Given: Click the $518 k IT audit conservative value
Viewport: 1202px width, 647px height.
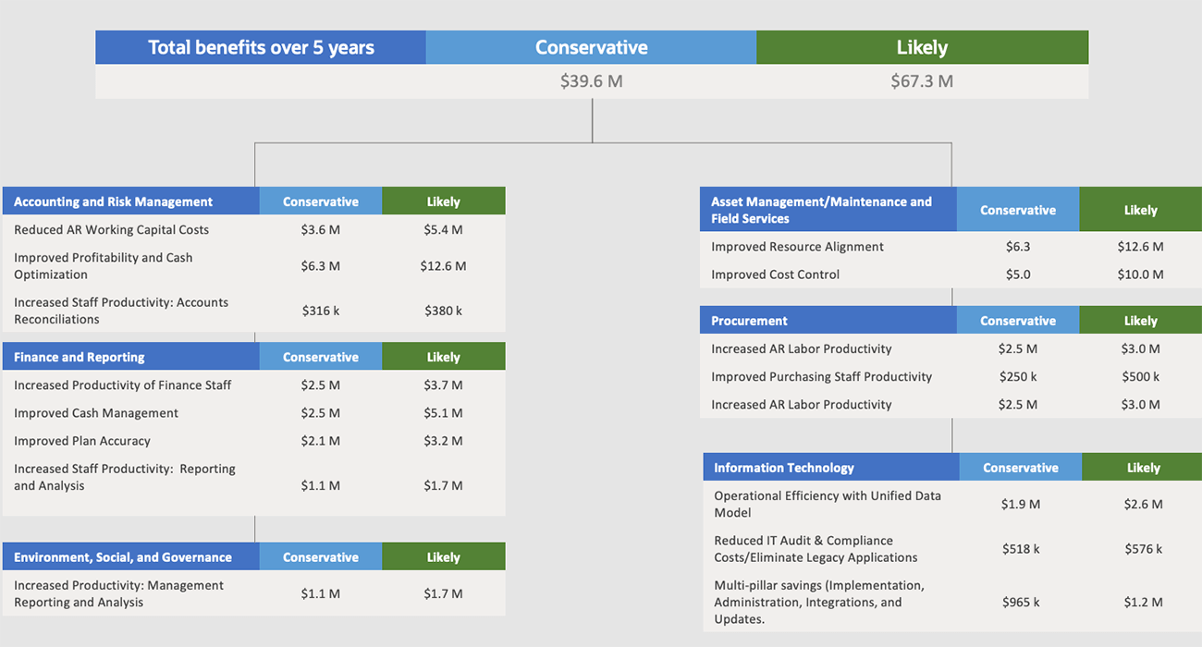Looking at the screenshot, I should point(1020,549).
